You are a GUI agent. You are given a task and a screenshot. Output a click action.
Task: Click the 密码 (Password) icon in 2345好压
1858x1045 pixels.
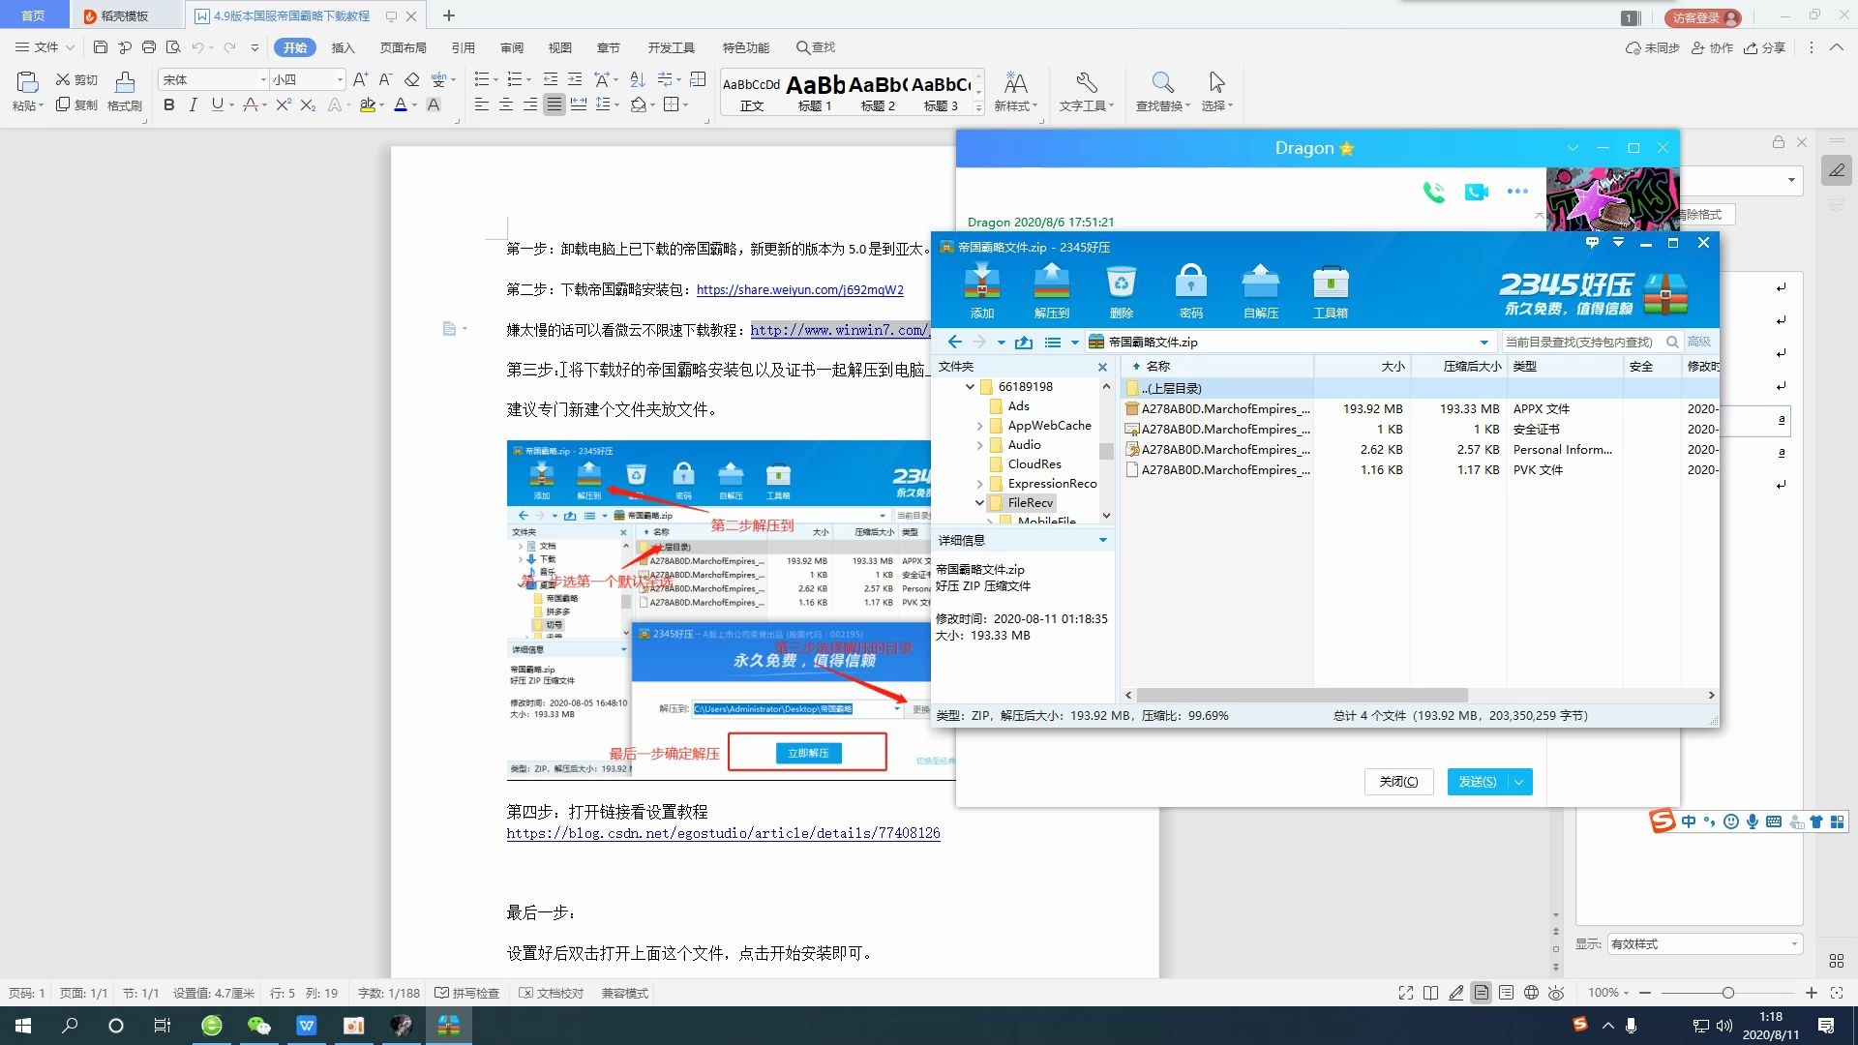point(1191,290)
